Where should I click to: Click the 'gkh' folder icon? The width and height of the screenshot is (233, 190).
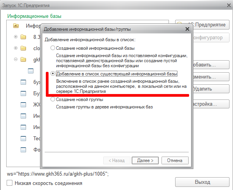pyautogui.click(x=23, y=59)
